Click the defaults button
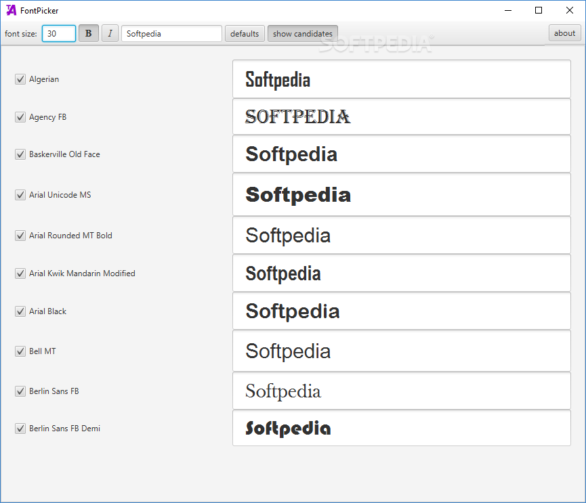 [x=245, y=33]
